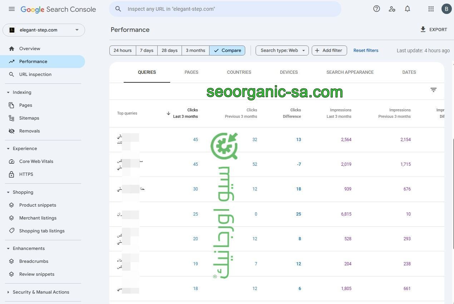Image resolution: width=454 pixels, height=304 pixels.
Task: Switch to the Countries tab
Action: (239, 72)
